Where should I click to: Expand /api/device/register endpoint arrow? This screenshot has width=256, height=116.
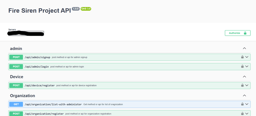click(247, 85)
